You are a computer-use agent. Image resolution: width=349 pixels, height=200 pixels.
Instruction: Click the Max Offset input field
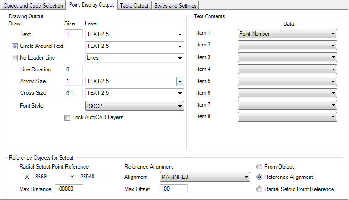click(x=173, y=189)
